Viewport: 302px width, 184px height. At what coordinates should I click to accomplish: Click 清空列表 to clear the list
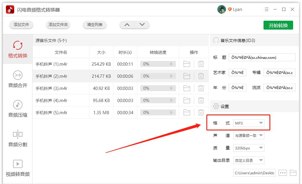tap(94, 25)
